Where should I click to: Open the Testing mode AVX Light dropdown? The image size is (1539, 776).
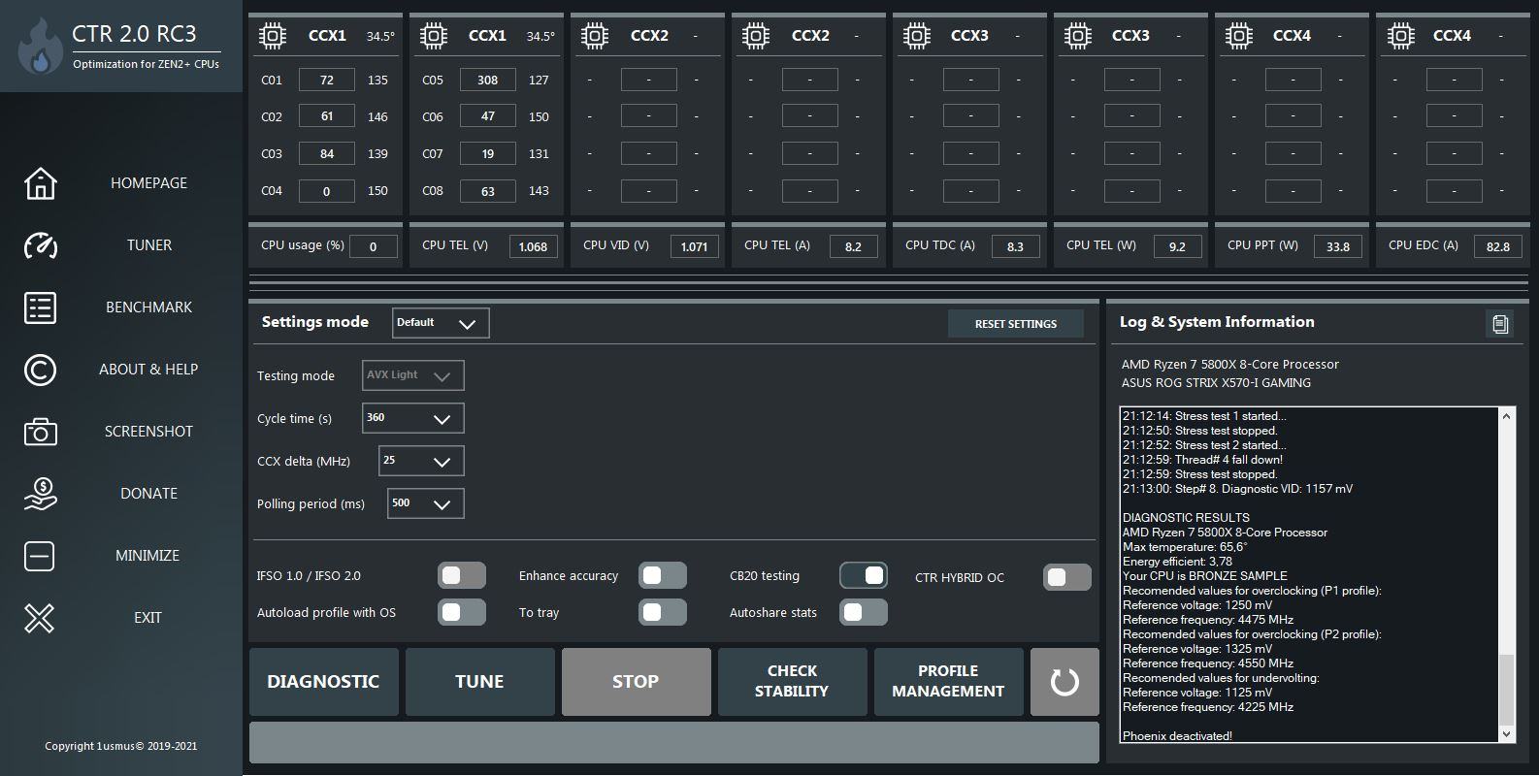(x=412, y=375)
